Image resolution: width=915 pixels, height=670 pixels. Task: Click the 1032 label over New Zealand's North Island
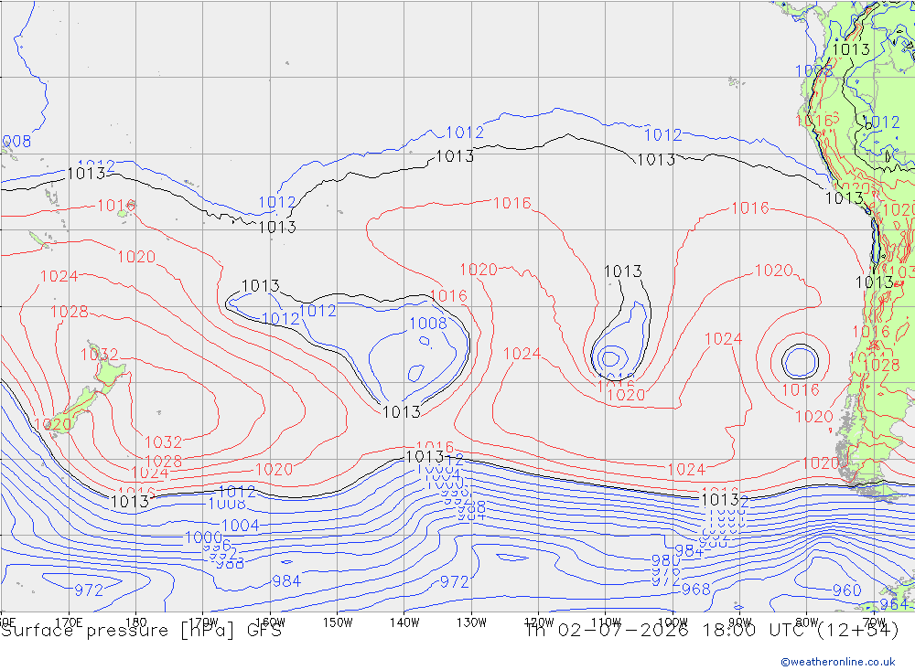(99, 354)
